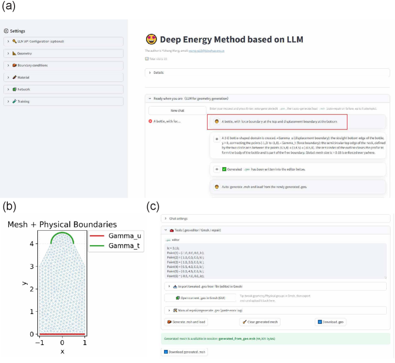Click Download generated .msh button
Viewport: 395px width, 363px height.
pos(184,352)
